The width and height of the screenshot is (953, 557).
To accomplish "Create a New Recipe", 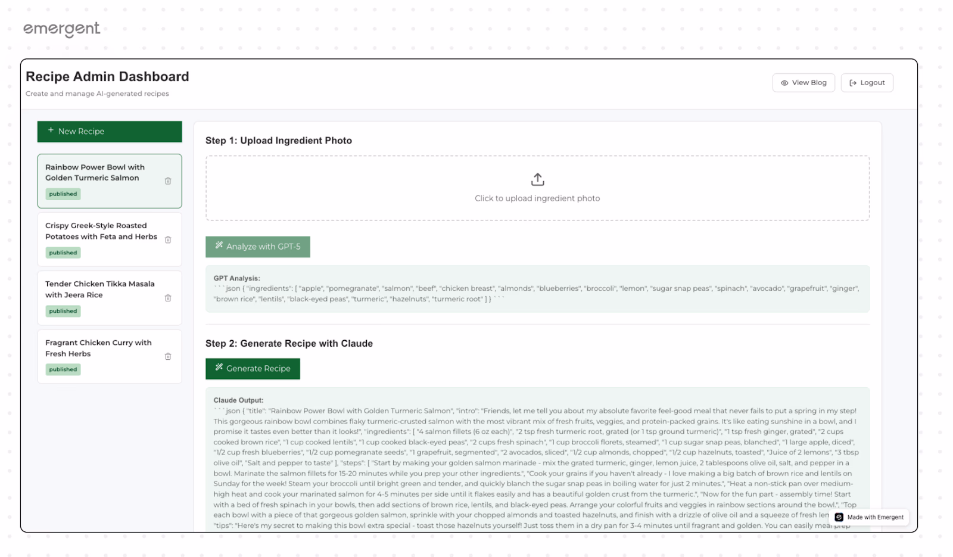I will point(110,132).
